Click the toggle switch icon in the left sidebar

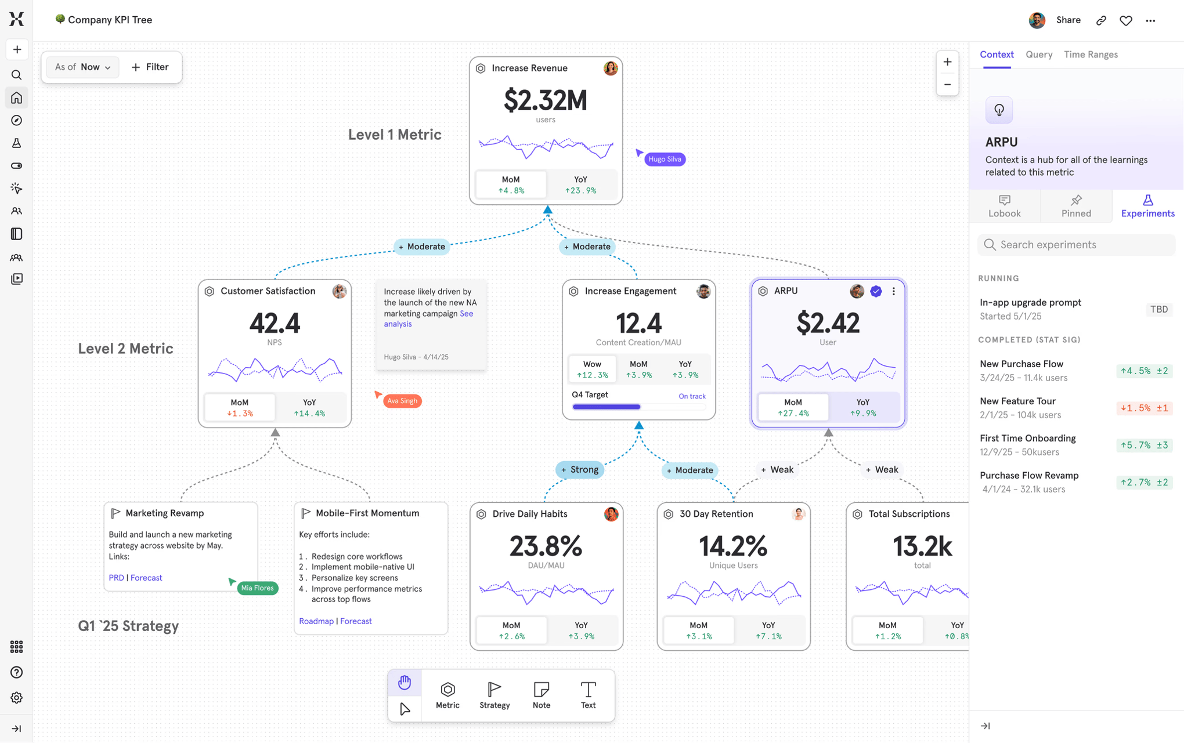(x=16, y=165)
